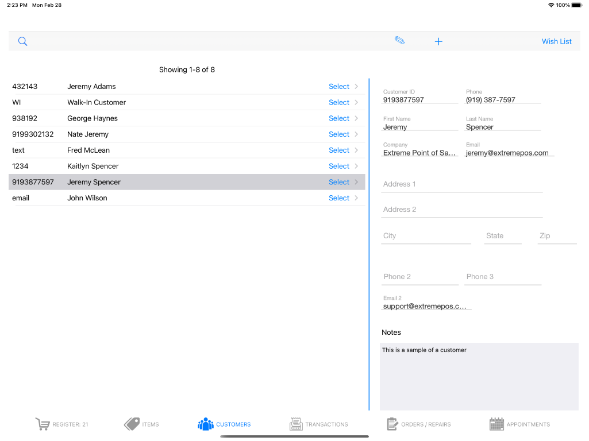Expand George Haynes row chevron

(x=356, y=118)
